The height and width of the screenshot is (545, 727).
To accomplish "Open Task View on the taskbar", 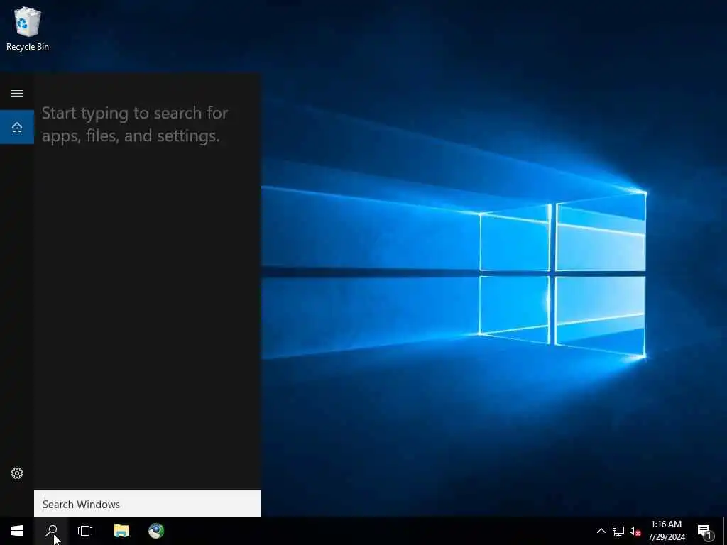I will [x=85, y=531].
